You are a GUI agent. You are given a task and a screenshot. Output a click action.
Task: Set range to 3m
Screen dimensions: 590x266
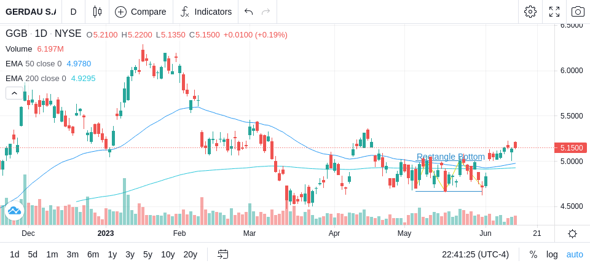click(73, 255)
